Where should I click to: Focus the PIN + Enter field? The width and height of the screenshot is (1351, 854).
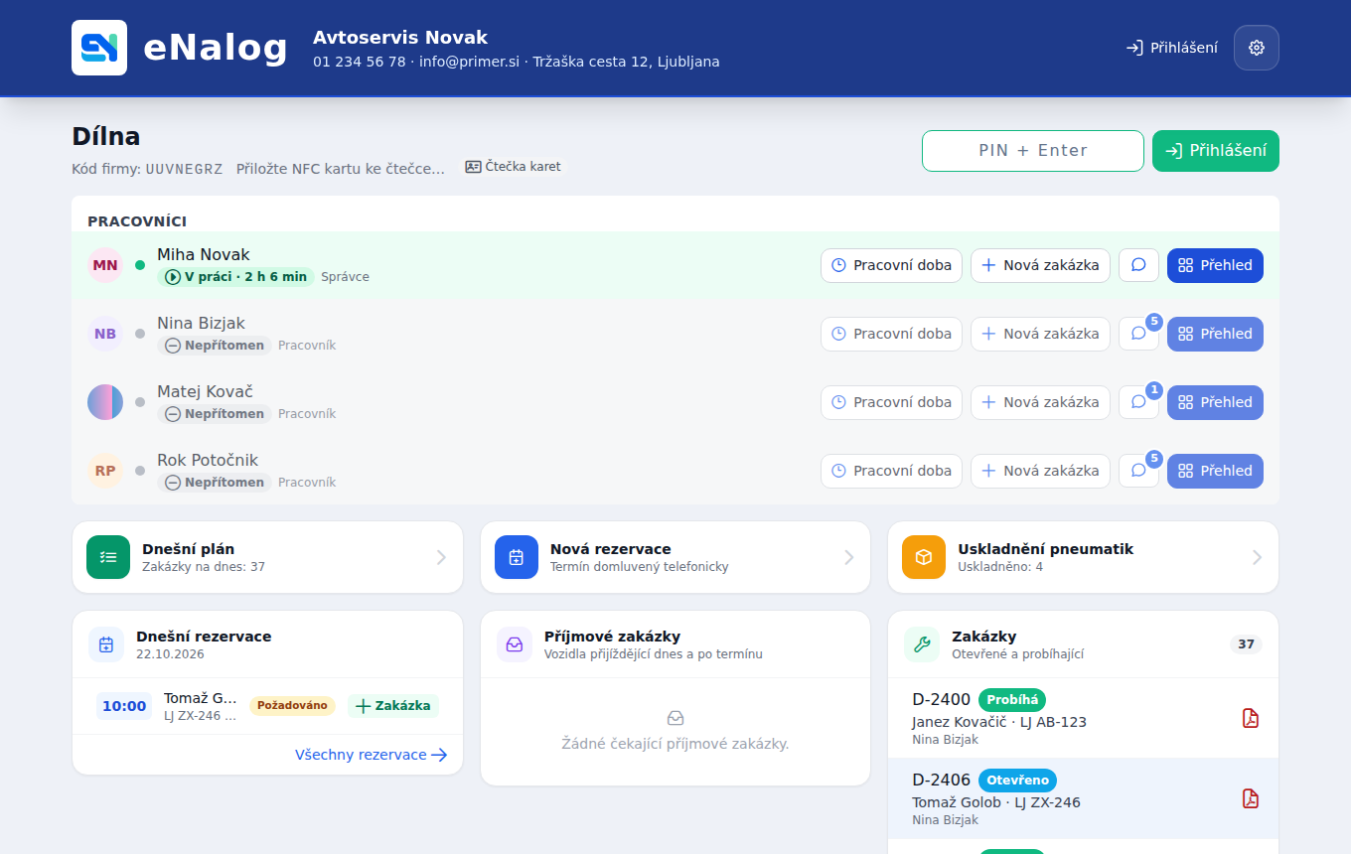[1033, 151]
